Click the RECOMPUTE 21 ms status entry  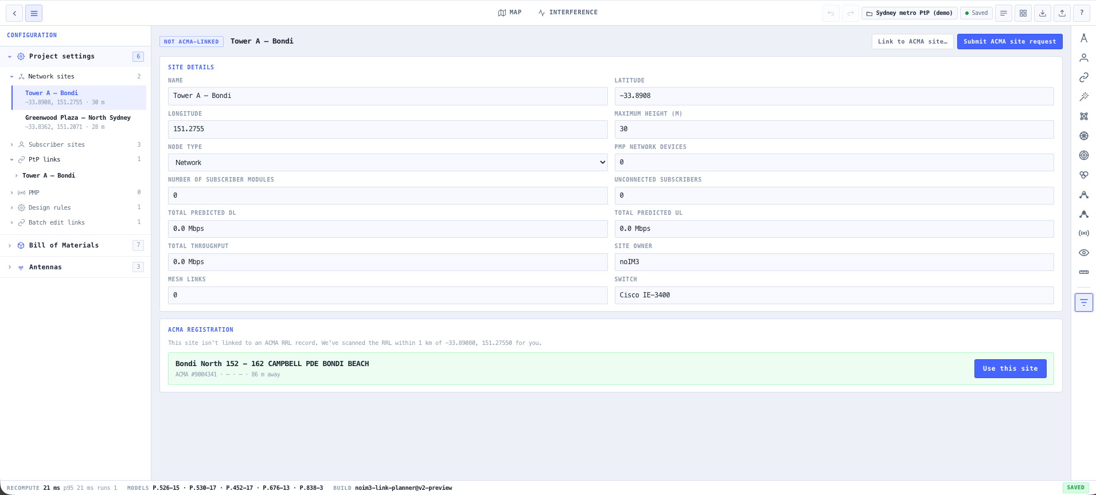[33, 488]
